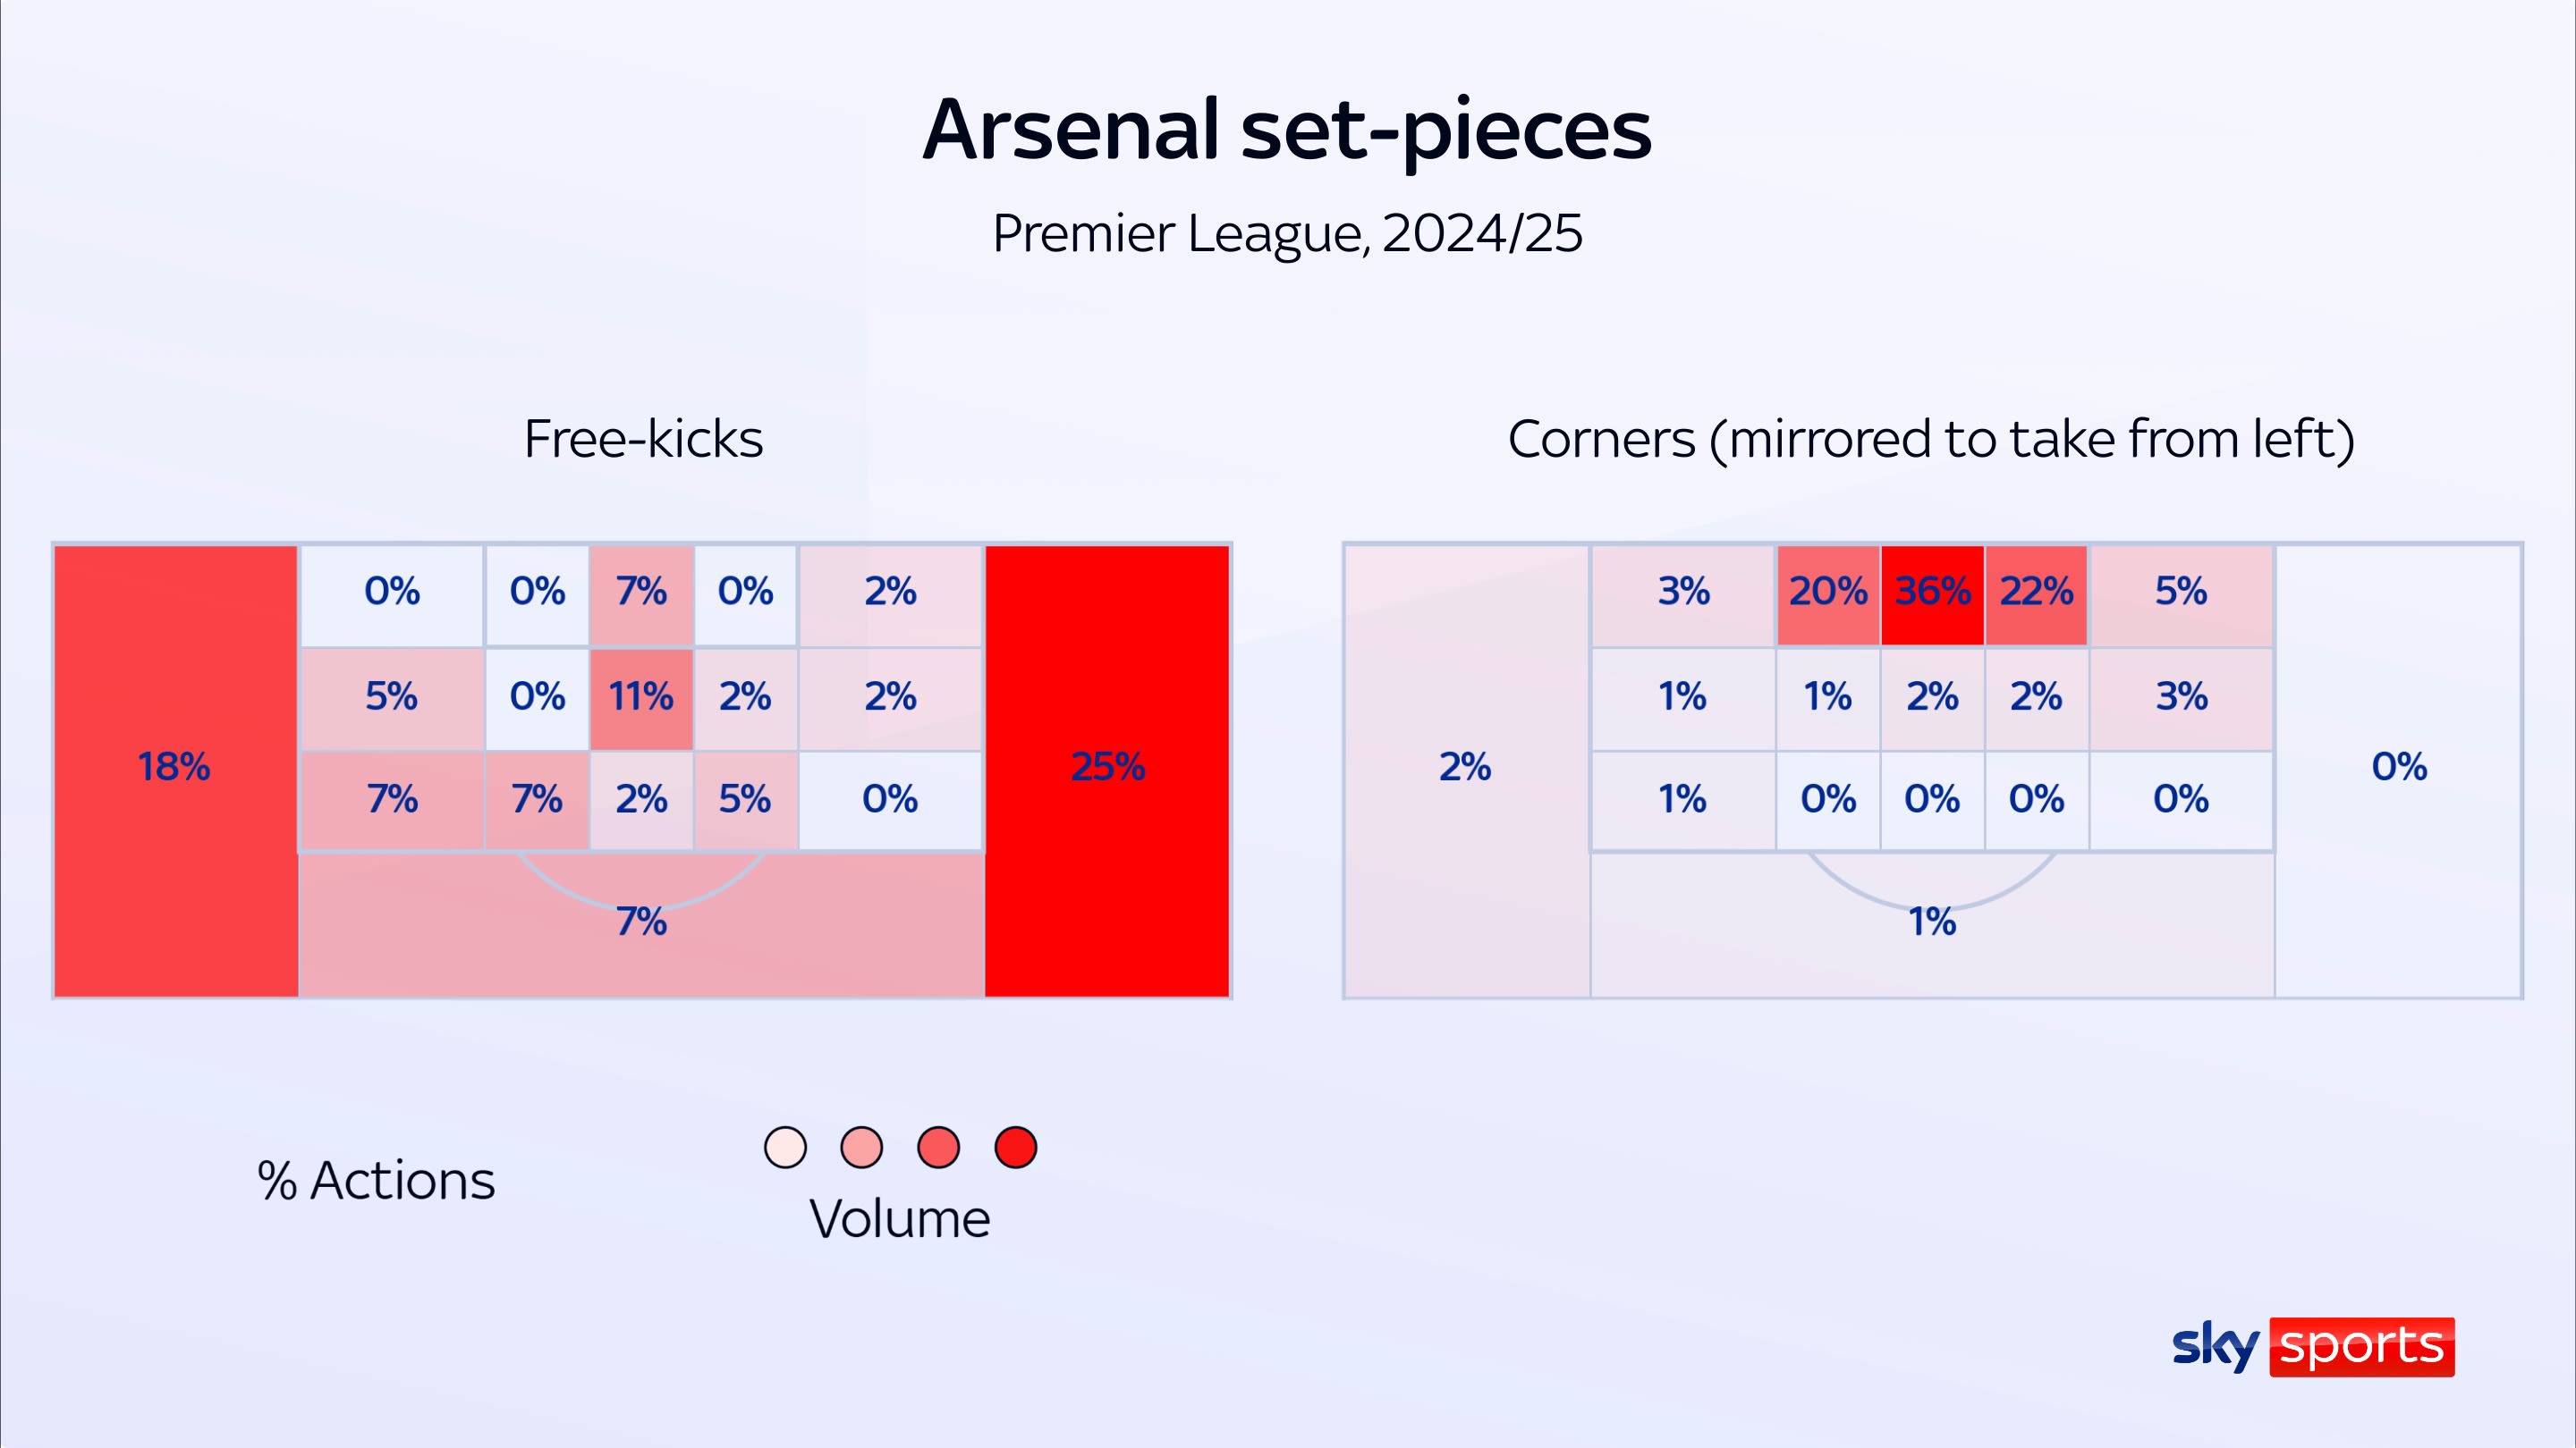Click the darkest red Volume legend circle
The width and height of the screenshot is (2576, 1448).
1015,1147
